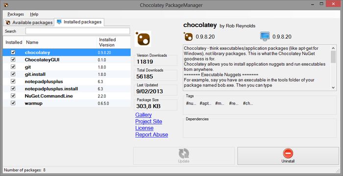The height and width of the screenshot is (176, 343).
Task: Toggle the NuGet.CommandLine checkbox
Action: (13, 96)
